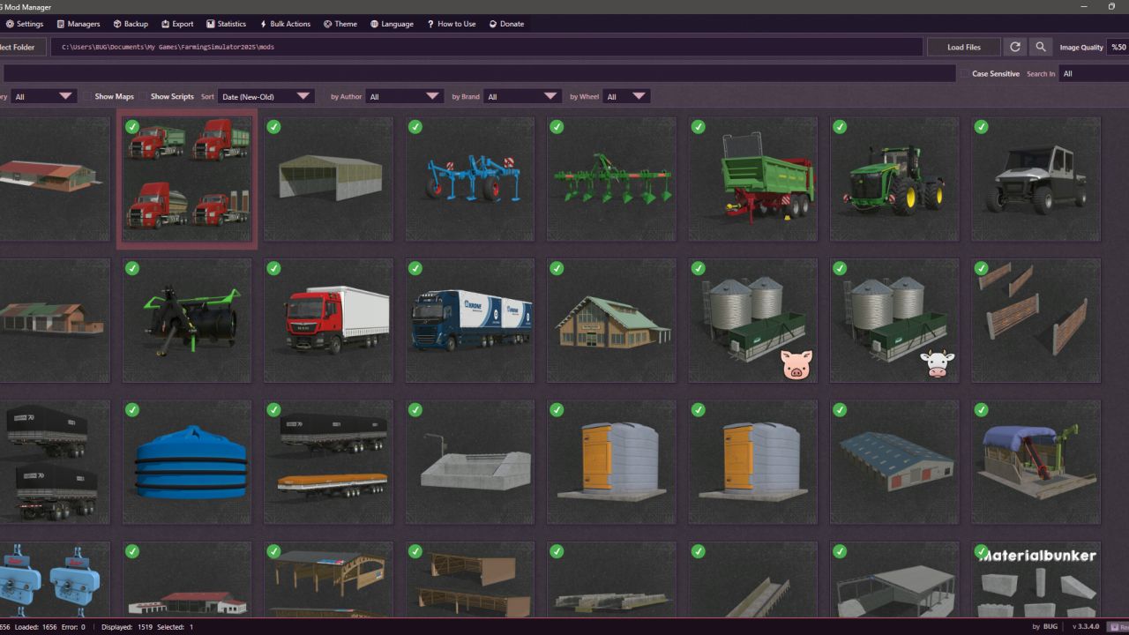The image size is (1129, 635).
Task: Select the blue tarp conveyor shed mod
Action: pos(1036,462)
